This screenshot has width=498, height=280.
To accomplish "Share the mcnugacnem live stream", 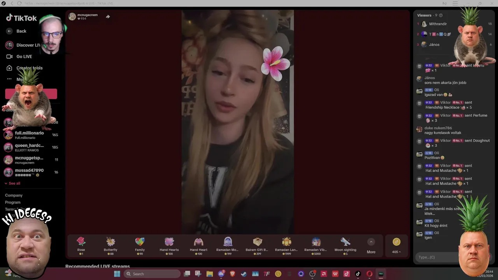I will (108, 17).
